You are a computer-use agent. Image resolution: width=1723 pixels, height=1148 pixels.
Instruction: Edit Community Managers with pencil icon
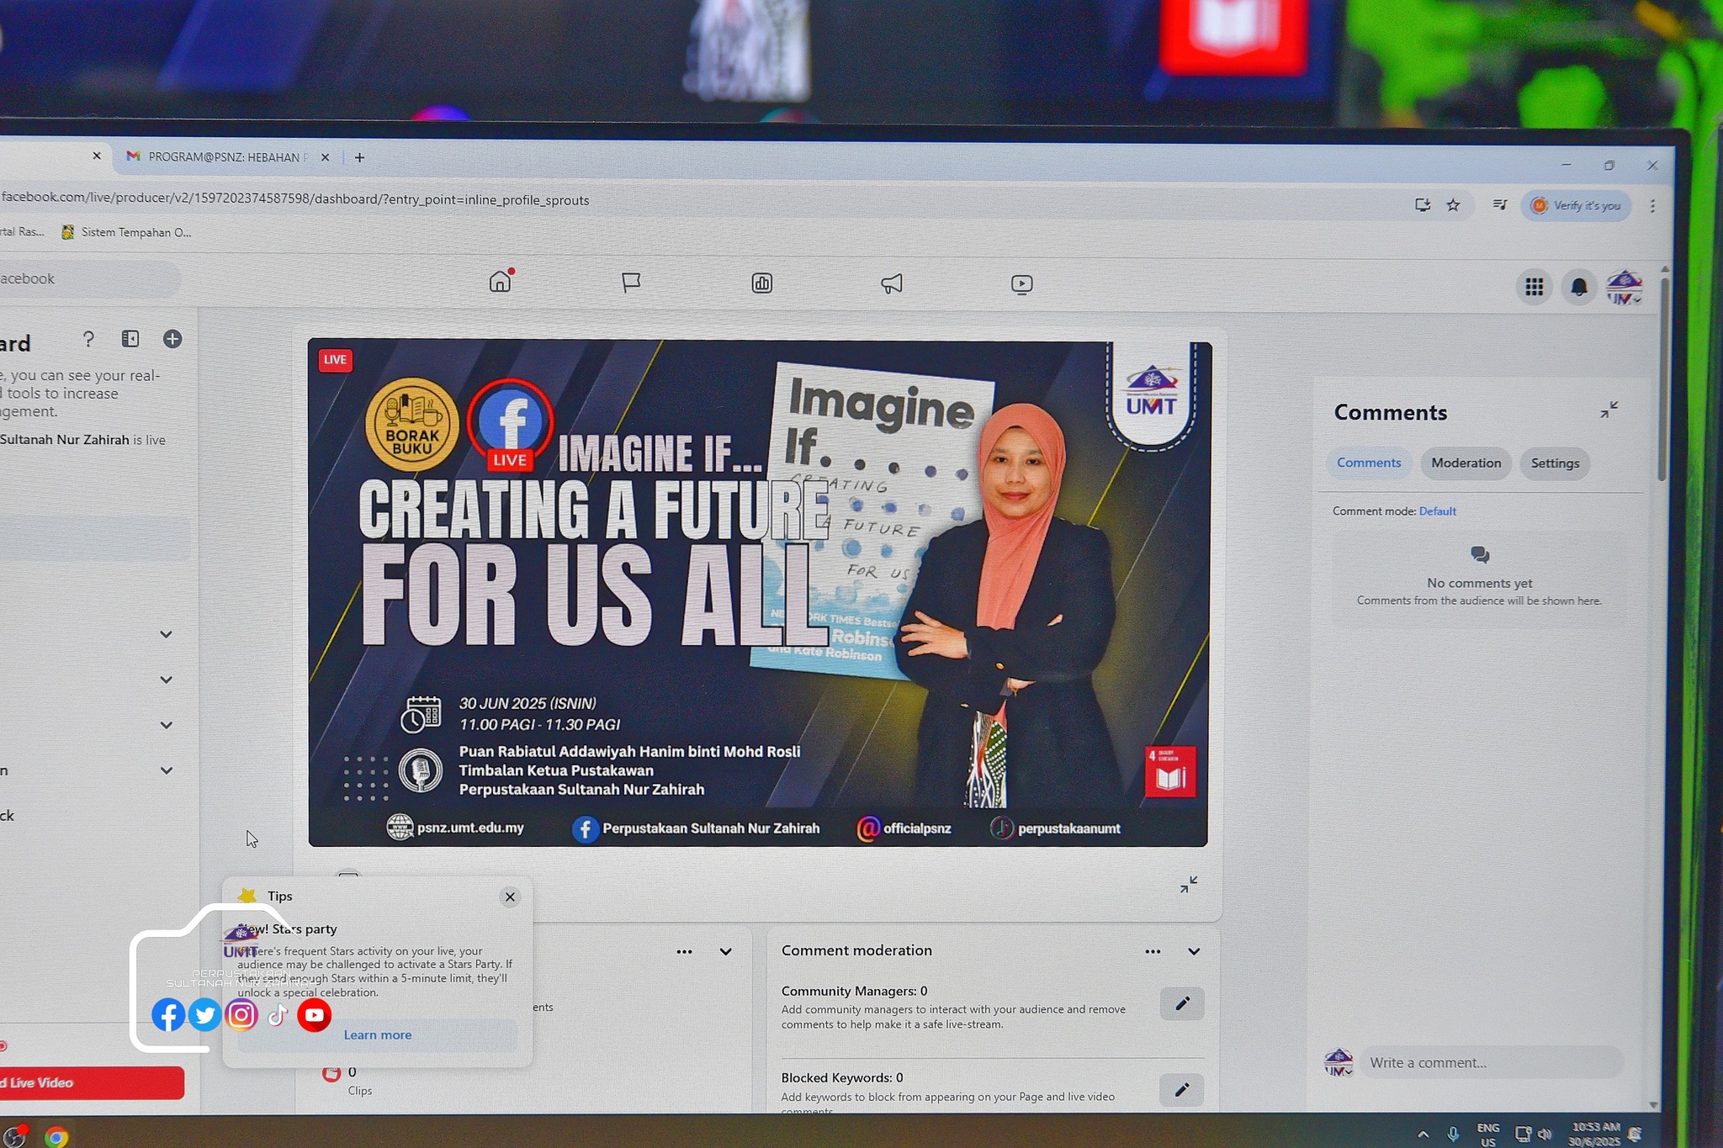coord(1181,1003)
